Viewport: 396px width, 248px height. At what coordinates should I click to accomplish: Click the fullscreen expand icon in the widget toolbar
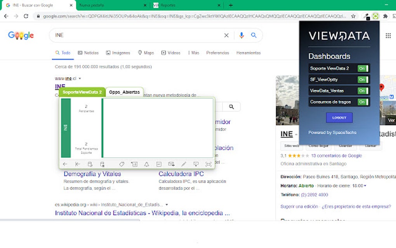click(x=208, y=164)
